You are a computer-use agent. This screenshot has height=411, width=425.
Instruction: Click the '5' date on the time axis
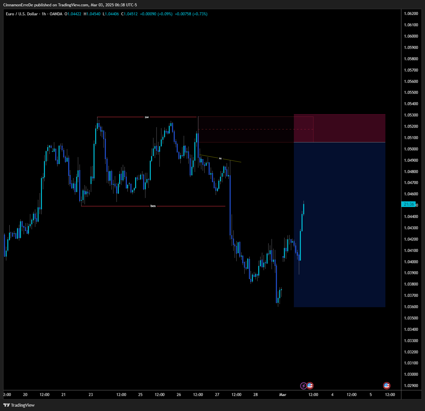point(371,395)
